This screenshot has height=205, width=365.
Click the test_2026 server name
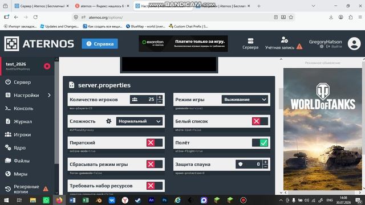pyautogui.click(x=16, y=64)
